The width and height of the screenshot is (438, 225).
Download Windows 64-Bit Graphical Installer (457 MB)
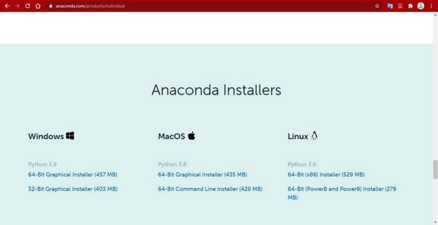pos(73,175)
